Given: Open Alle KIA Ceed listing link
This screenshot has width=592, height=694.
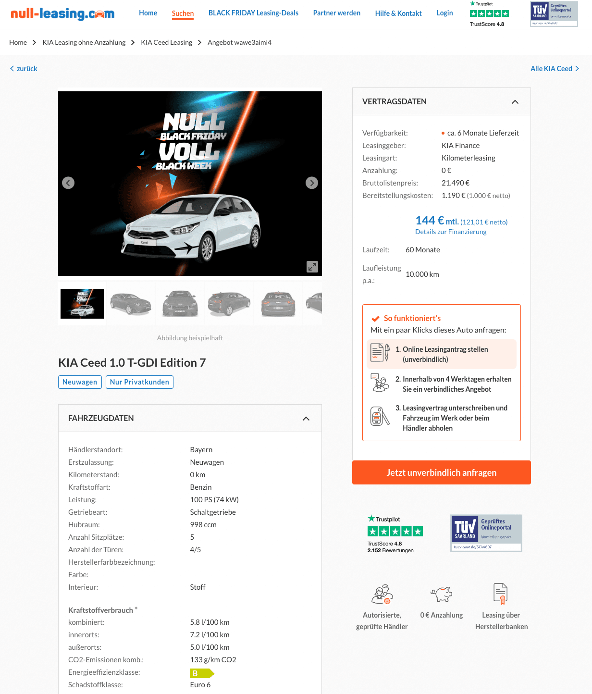Looking at the screenshot, I should point(555,69).
